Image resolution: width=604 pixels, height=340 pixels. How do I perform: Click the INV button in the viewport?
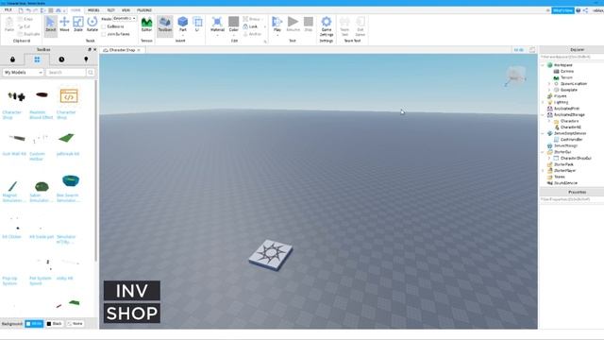[132, 291]
